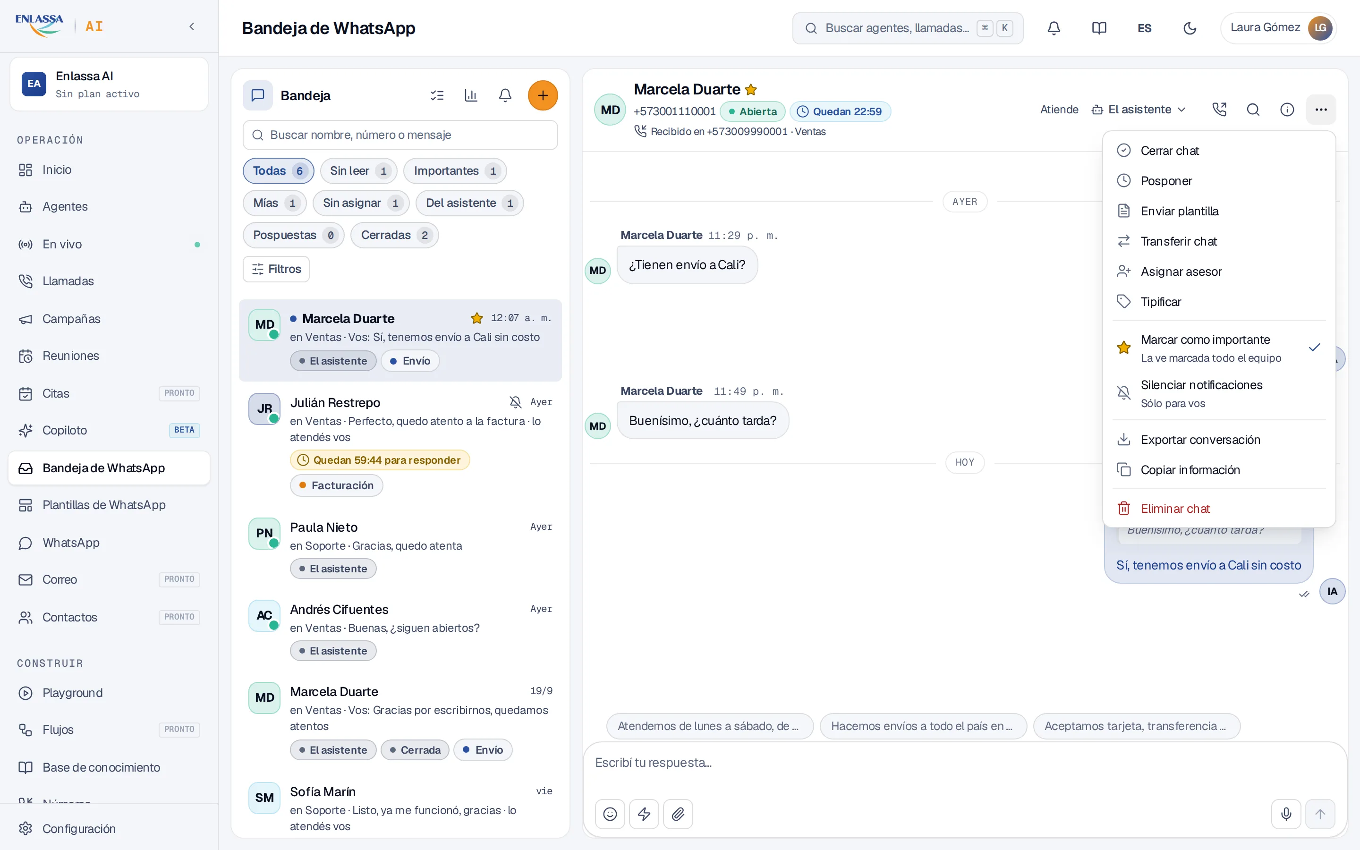Focus the Buscar nombre, número o mensaje field

(400, 135)
